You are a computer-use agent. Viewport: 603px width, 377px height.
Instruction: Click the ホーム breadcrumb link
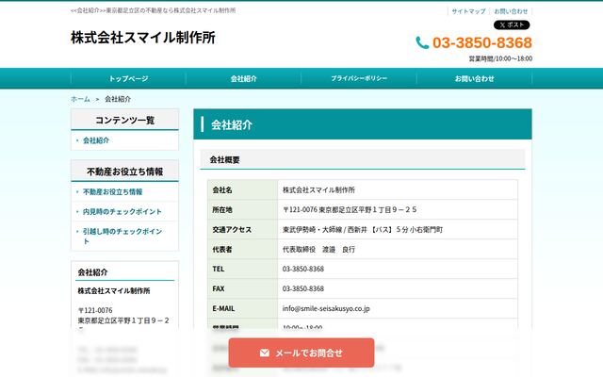click(x=80, y=99)
